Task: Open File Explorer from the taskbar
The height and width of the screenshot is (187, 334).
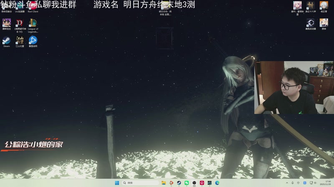Action: [x=164, y=183]
